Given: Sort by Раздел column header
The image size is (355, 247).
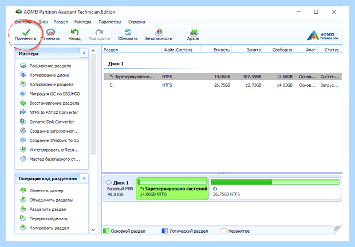Looking at the screenshot, I should click(132, 50).
